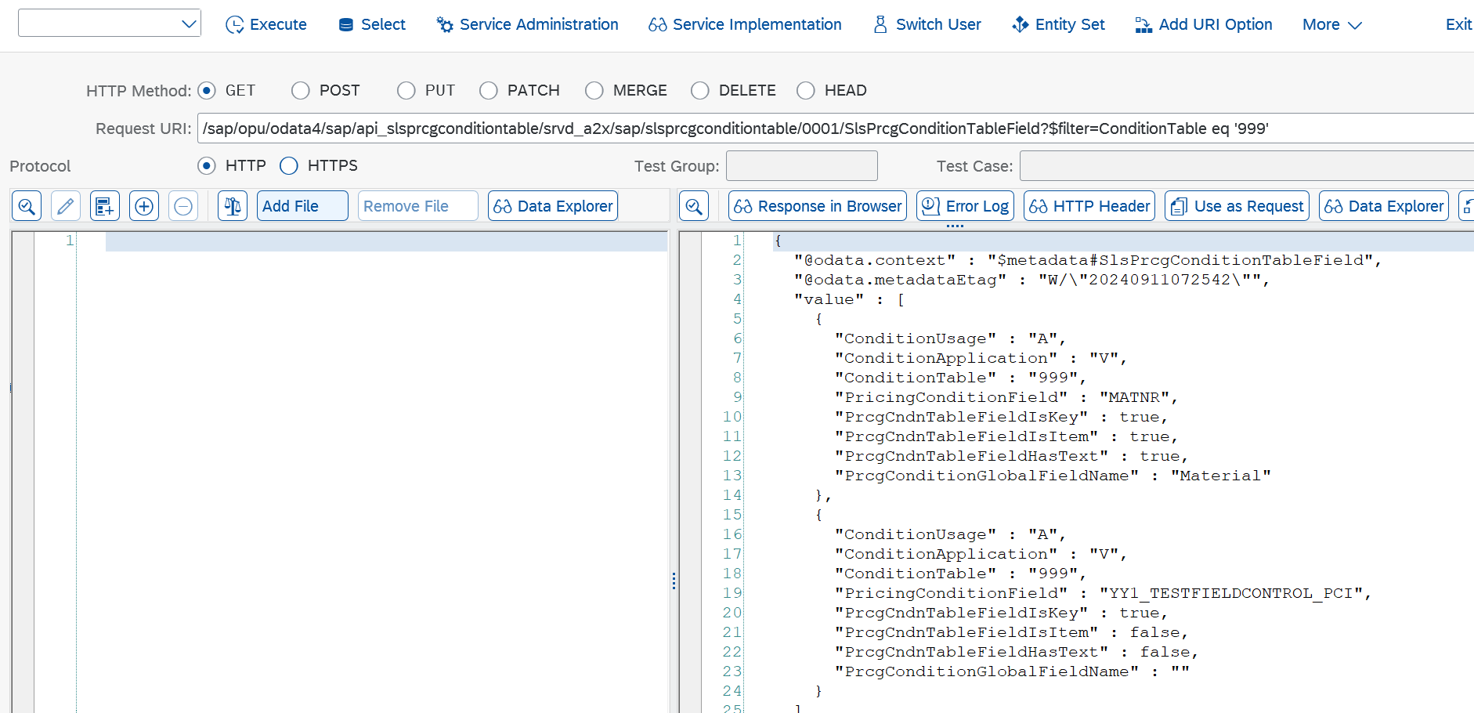The image size is (1474, 713).
Task: Click the Add File button
Action: (x=302, y=206)
